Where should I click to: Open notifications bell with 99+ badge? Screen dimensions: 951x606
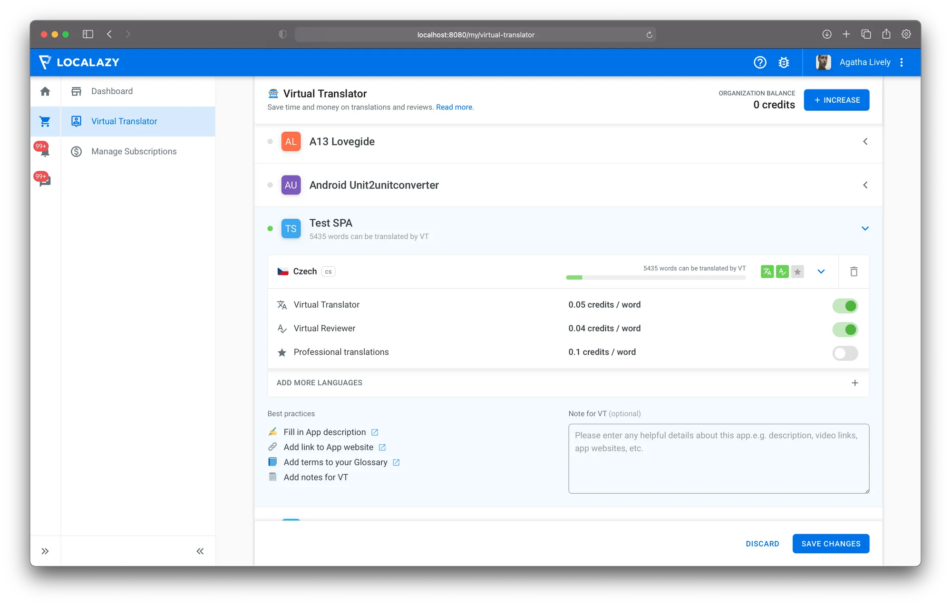point(45,152)
